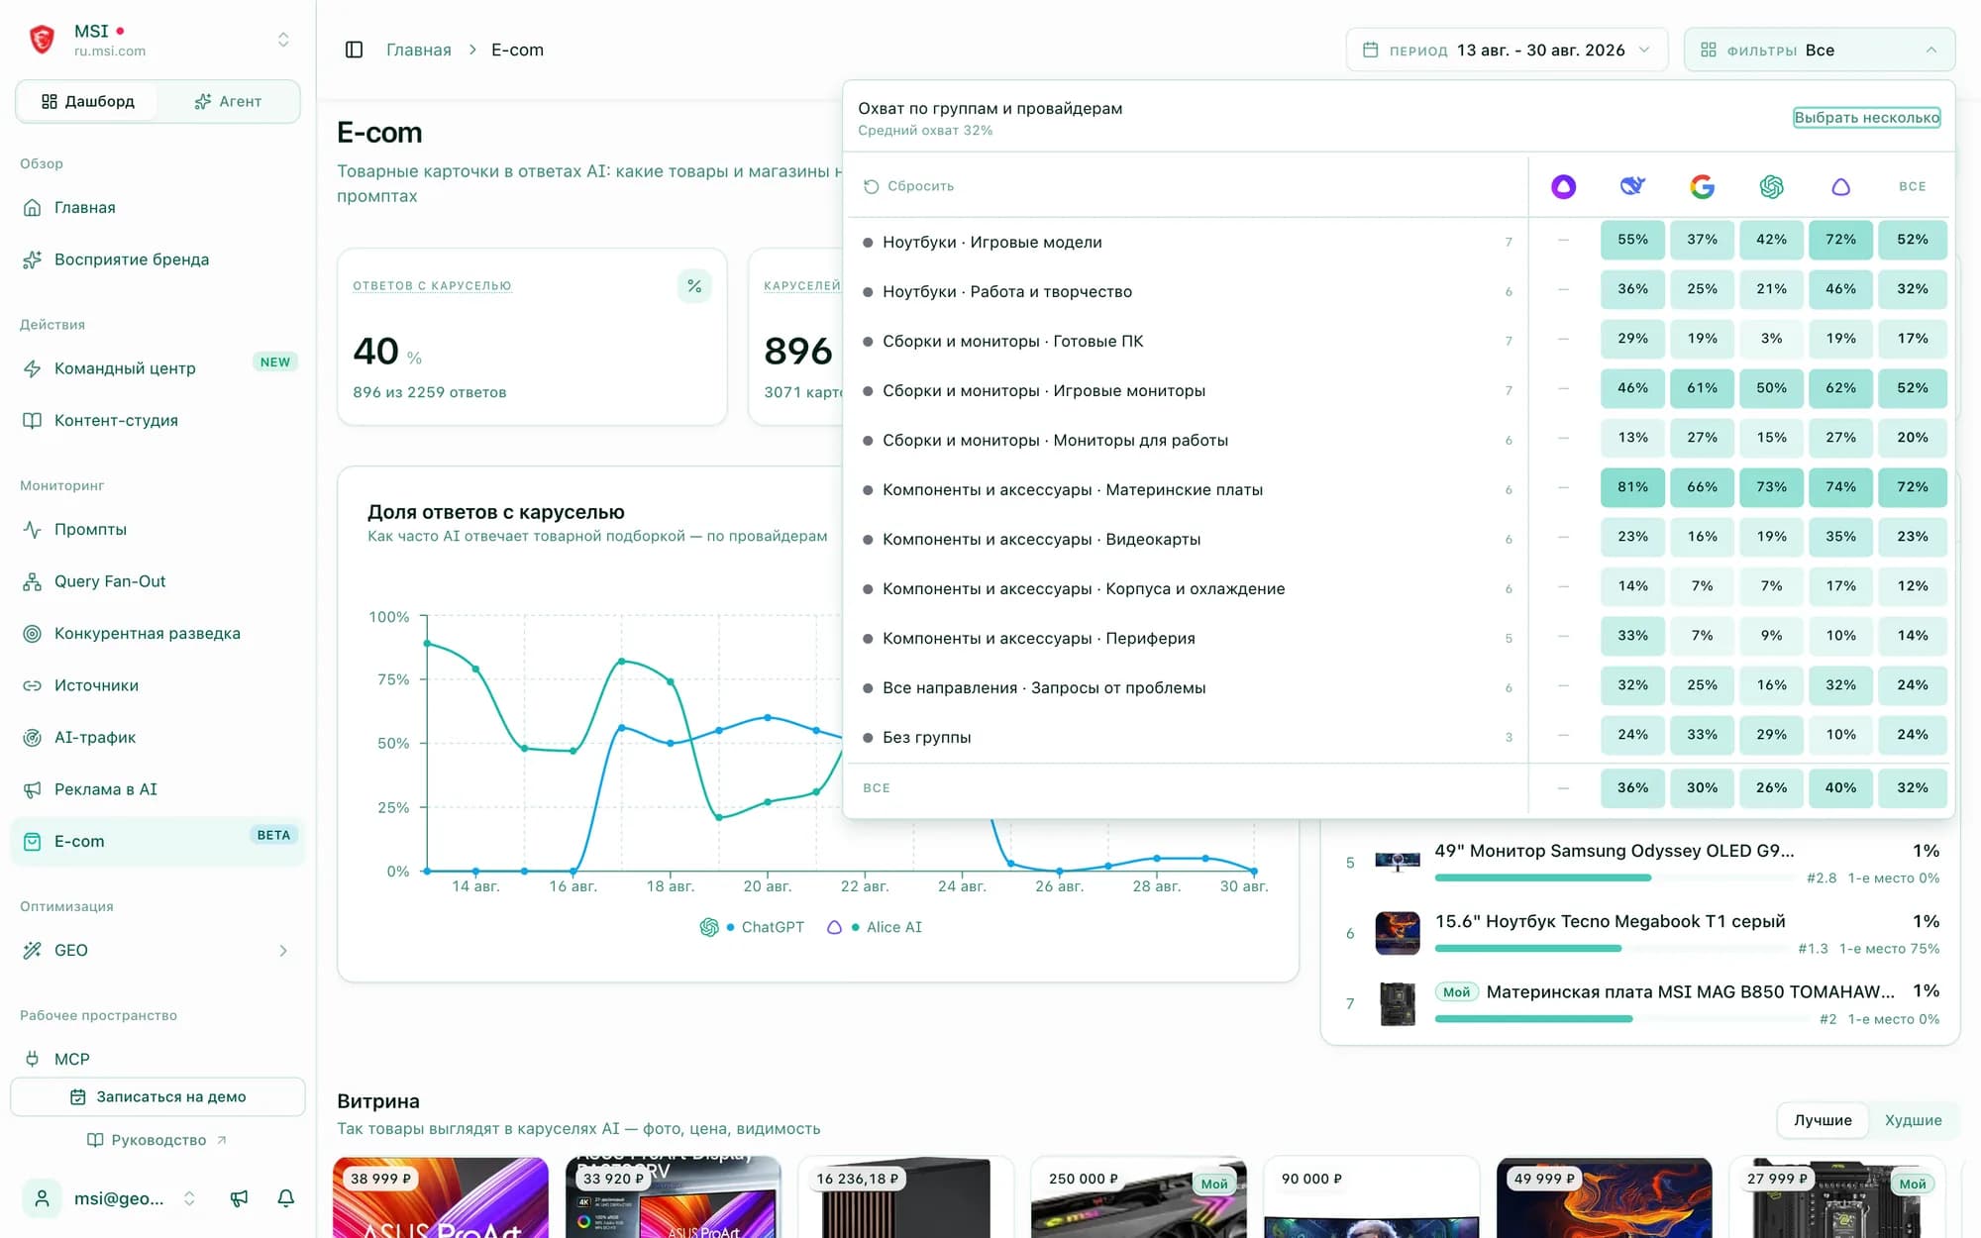Filter by ChatGPT provider column icon

pyautogui.click(x=1772, y=186)
